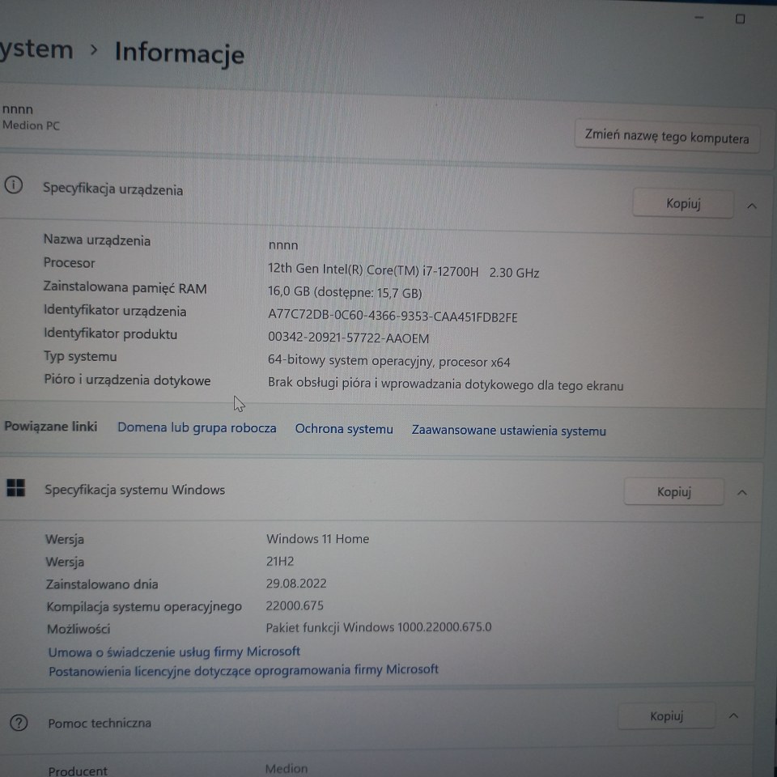Maximize the Settings window

(x=741, y=19)
